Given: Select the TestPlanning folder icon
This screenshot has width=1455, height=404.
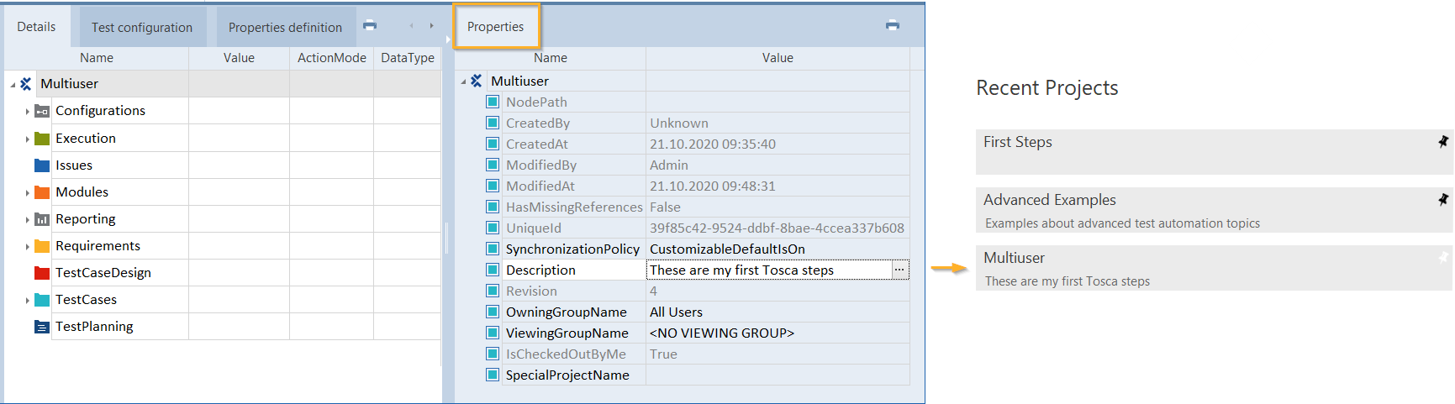Looking at the screenshot, I should pos(42,327).
